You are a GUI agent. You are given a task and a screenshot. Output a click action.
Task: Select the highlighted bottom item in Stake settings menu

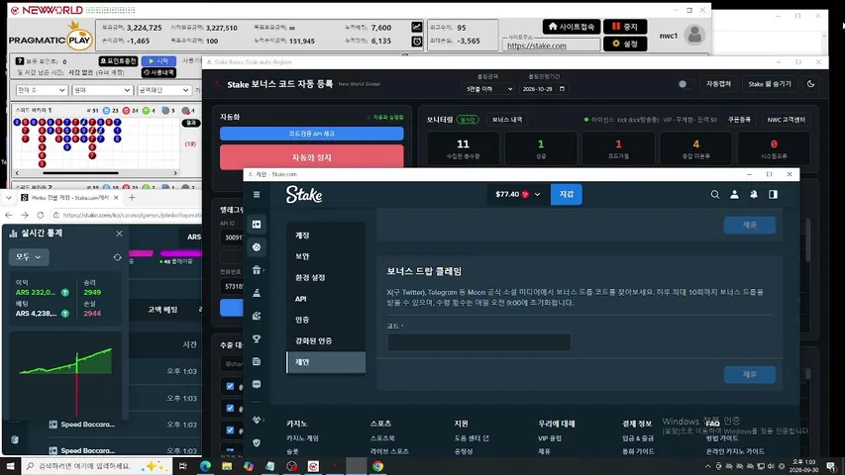(326, 362)
